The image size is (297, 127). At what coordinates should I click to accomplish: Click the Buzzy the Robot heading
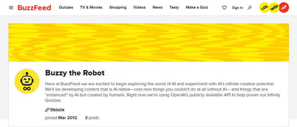point(75,73)
